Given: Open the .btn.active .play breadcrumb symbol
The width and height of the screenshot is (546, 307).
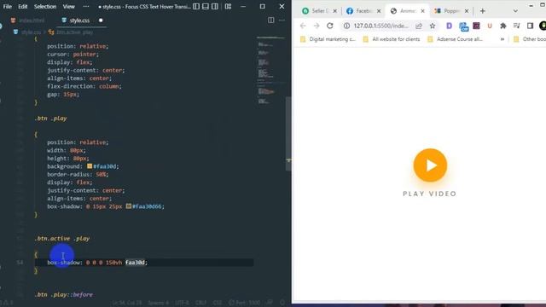Looking at the screenshot, I should pos(71,32).
